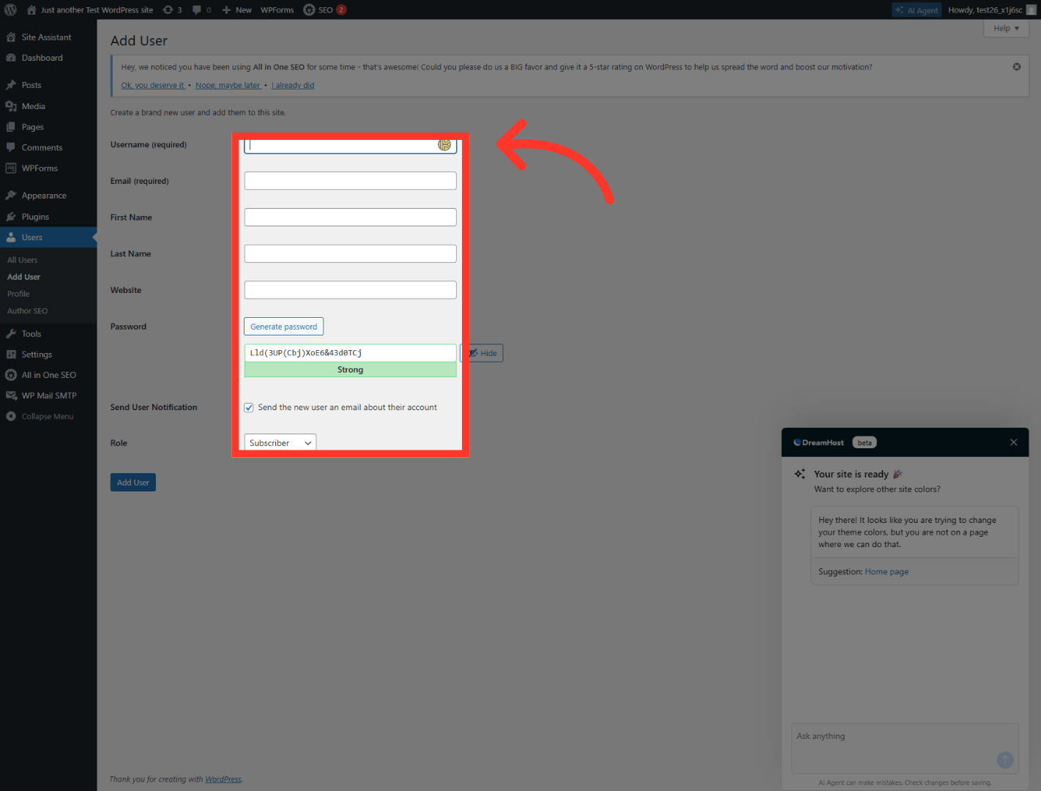Close the DreamHost assistant panel

1014,442
